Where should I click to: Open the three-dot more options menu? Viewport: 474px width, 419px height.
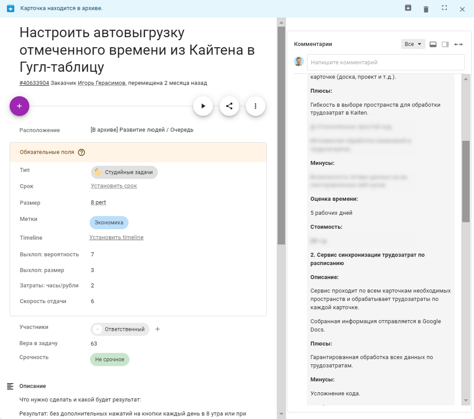255,106
